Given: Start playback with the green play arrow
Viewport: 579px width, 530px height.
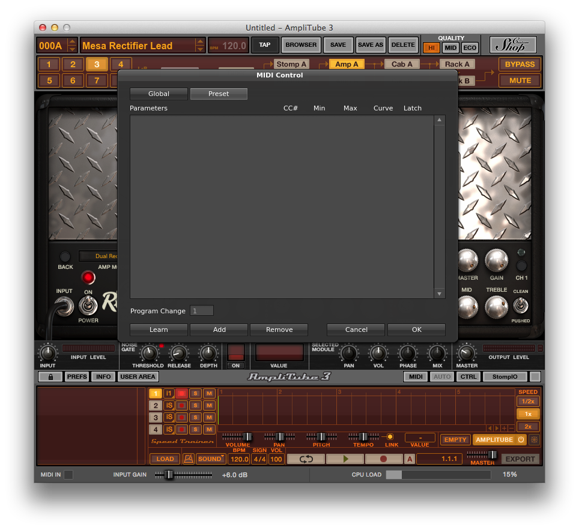Looking at the screenshot, I should [345, 459].
